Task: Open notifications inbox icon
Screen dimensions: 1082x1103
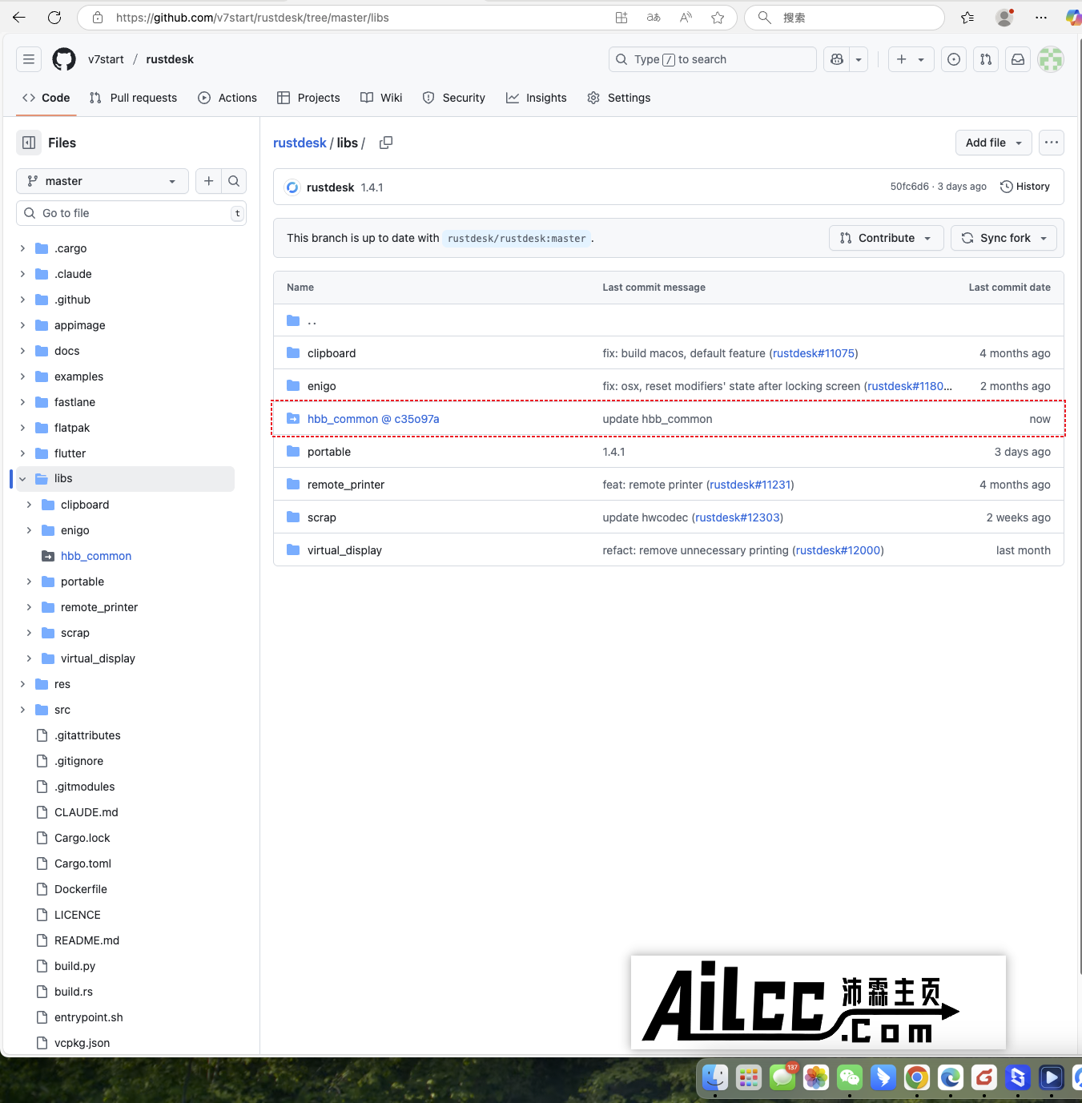Action: click(1018, 59)
